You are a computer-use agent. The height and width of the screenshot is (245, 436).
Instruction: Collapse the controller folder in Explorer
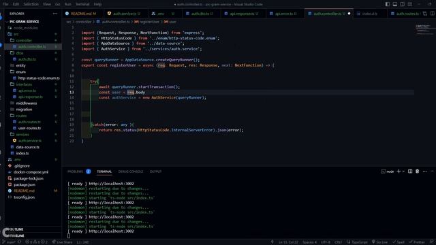(x=33, y=40)
